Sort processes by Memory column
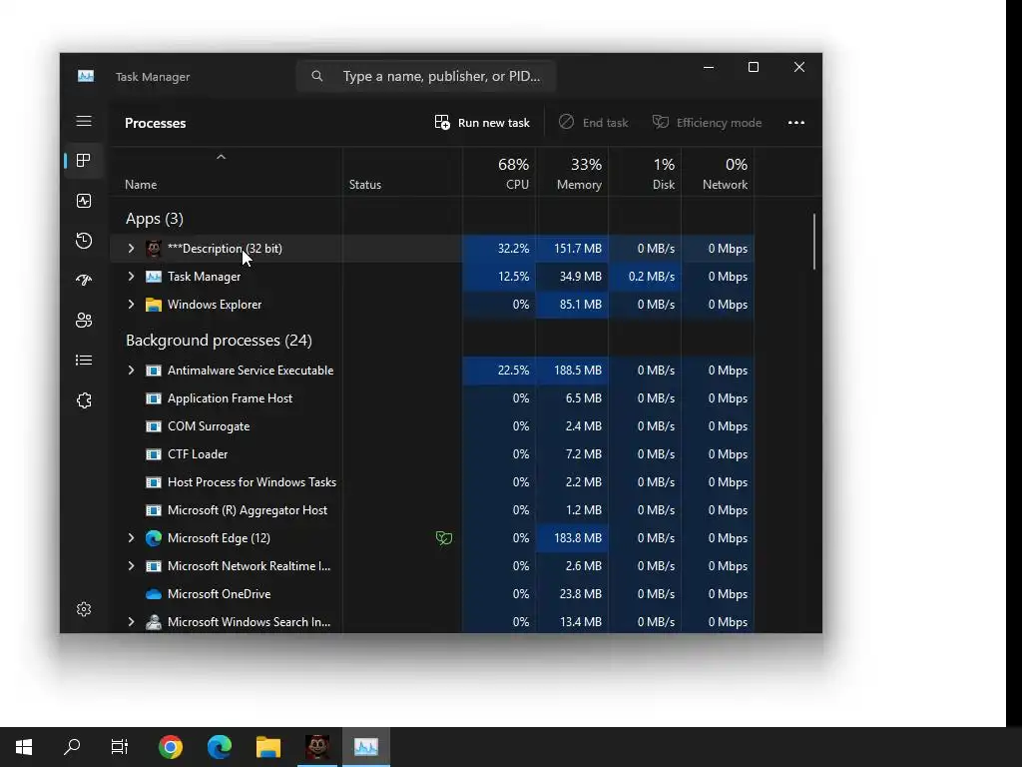Screen dimensions: 1022x767 [x=572, y=173]
